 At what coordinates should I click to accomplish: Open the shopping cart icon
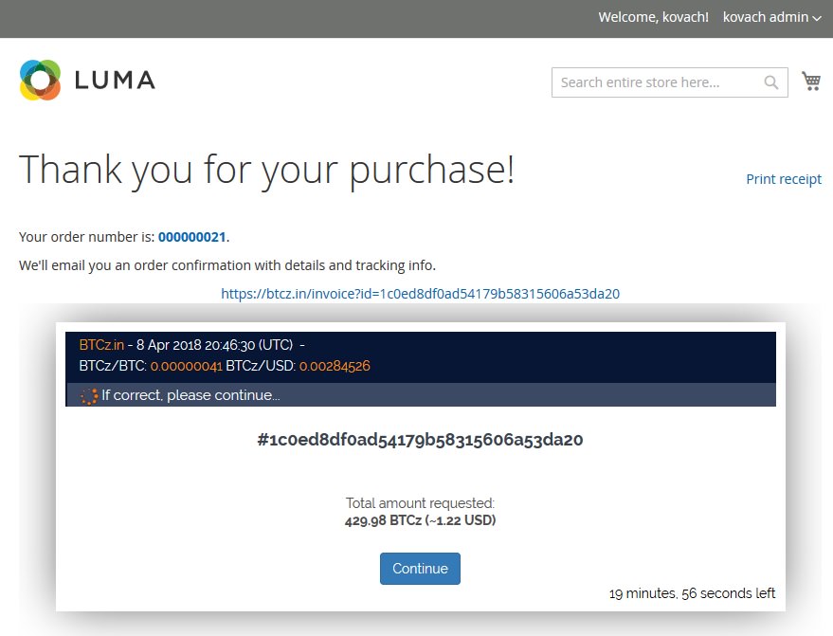(810, 82)
